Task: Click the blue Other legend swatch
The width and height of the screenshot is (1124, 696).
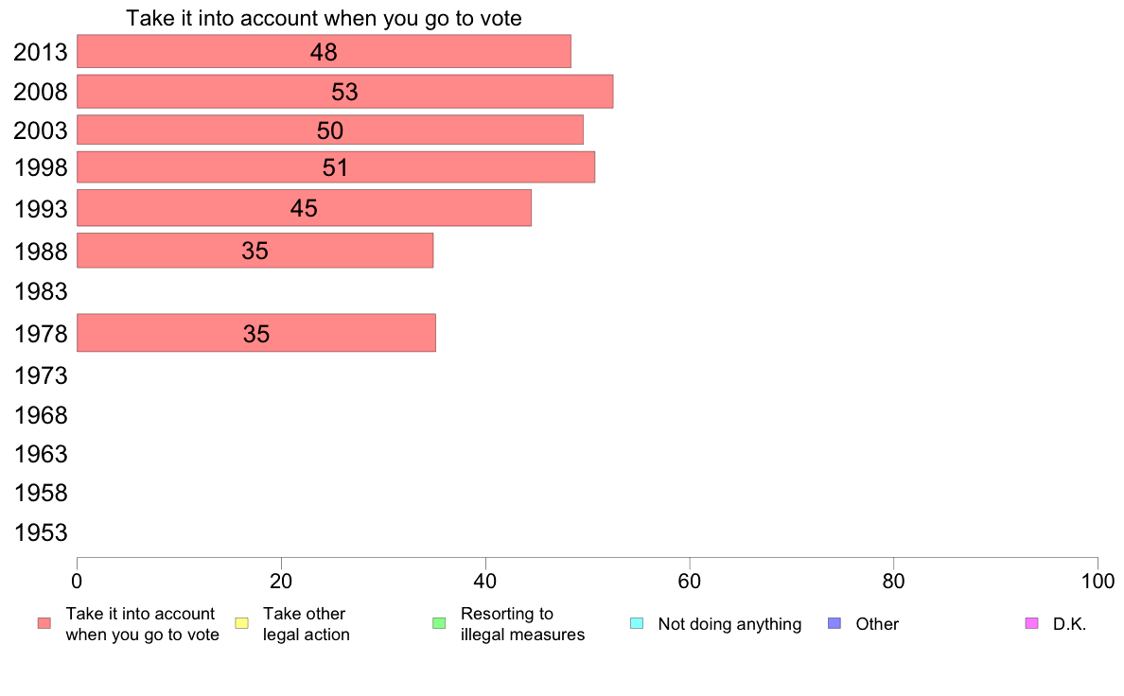Action: tap(834, 623)
